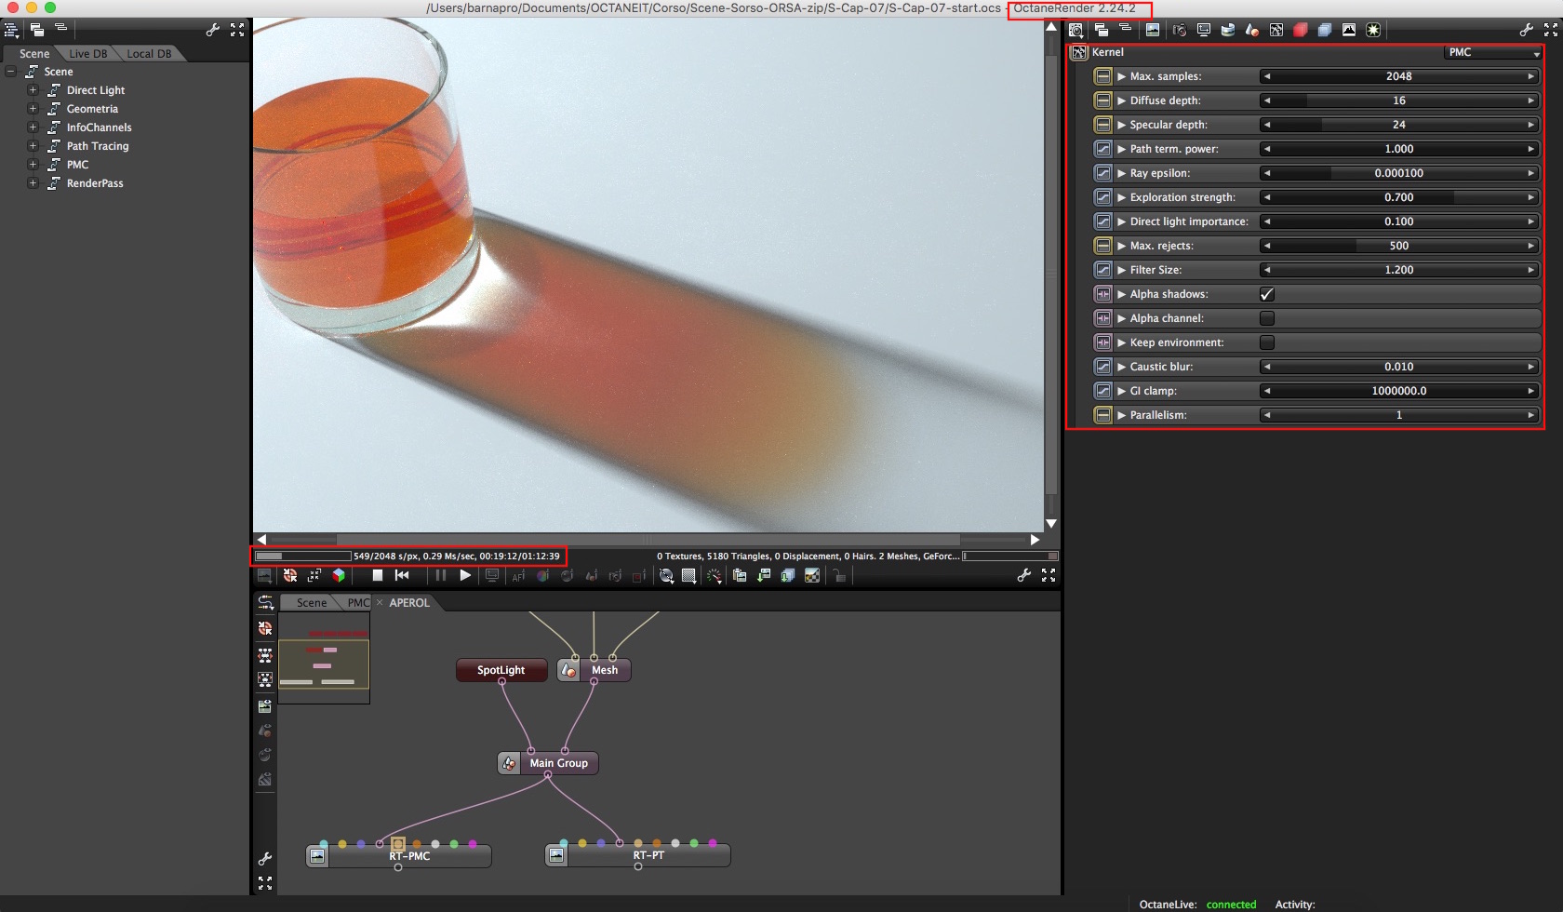Click the viewport lock icon
The width and height of the screenshot is (1563, 912).
click(x=839, y=576)
